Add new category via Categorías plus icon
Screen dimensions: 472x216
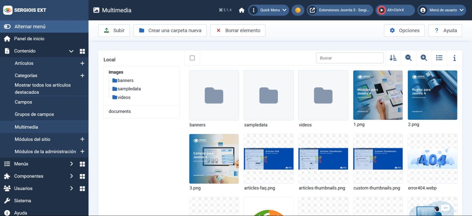click(82, 75)
